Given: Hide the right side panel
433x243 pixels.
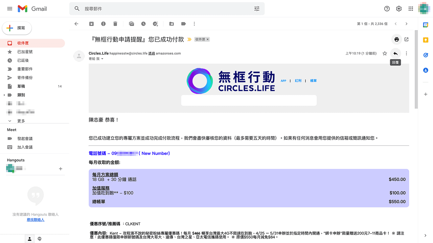Looking at the screenshot, I should pyautogui.click(x=426, y=236).
